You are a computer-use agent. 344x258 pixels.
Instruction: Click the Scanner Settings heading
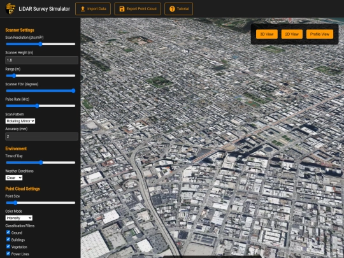pyautogui.click(x=20, y=30)
